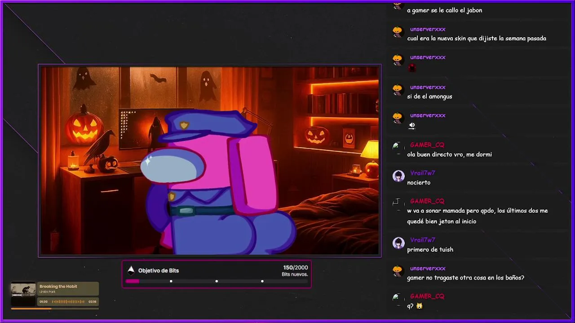The image size is (575, 323).
Task: Click the 'Objetivo de Bits' title
Action: (159, 271)
